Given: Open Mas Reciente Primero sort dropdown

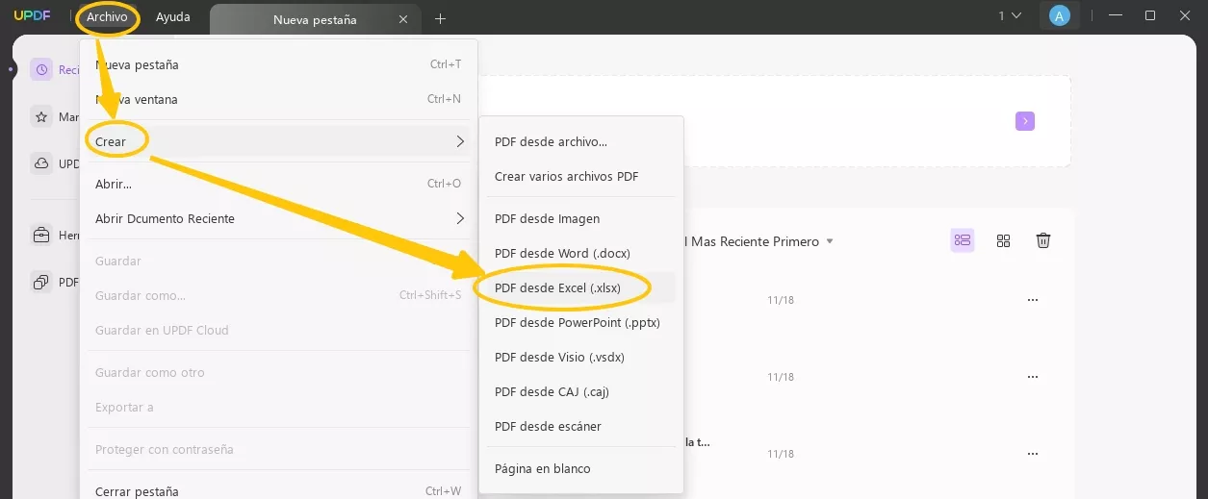Looking at the screenshot, I should (x=760, y=241).
